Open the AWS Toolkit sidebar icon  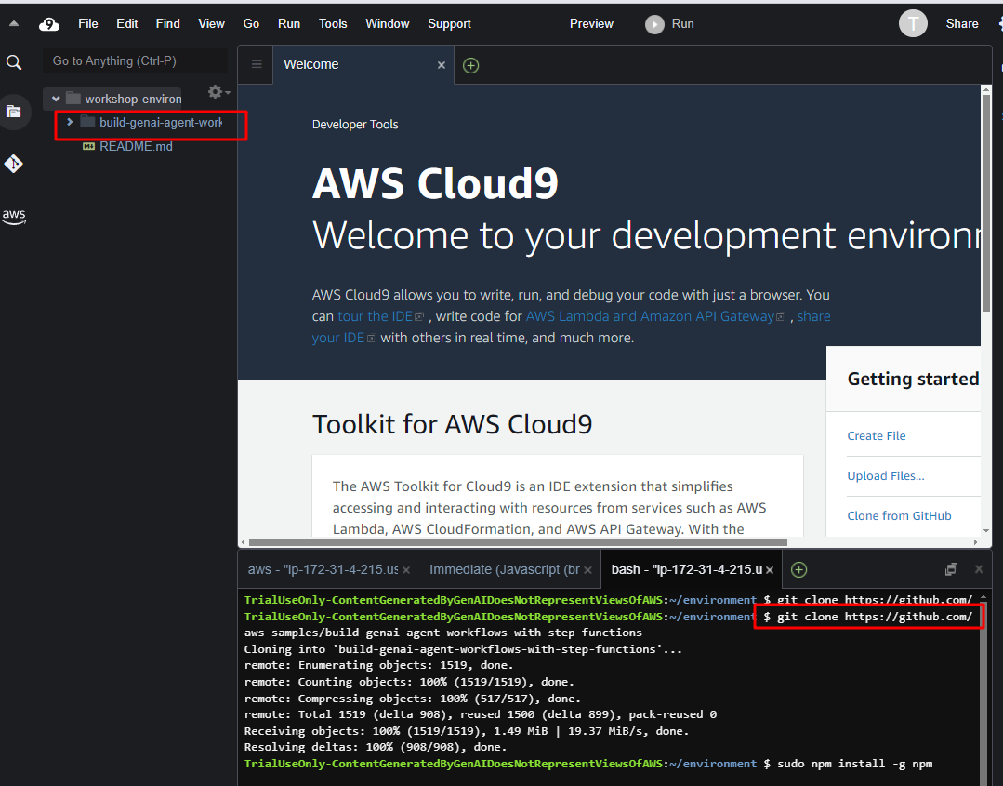[x=13, y=217]
